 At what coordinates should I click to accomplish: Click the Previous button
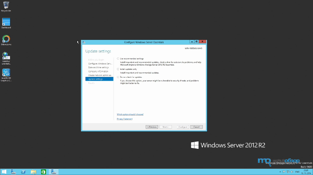click(x=152, y=127)
